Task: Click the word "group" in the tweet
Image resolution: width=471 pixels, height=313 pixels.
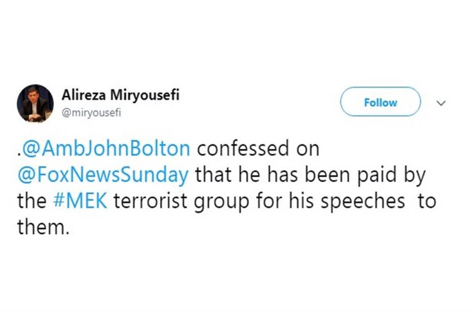Action: [211, 201]
